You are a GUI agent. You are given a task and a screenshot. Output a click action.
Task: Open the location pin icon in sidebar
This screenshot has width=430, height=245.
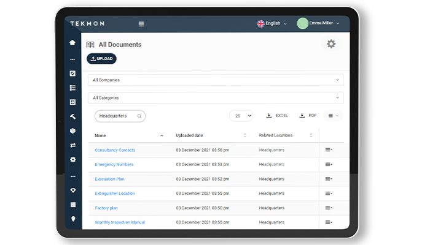[x=72, y=219]
